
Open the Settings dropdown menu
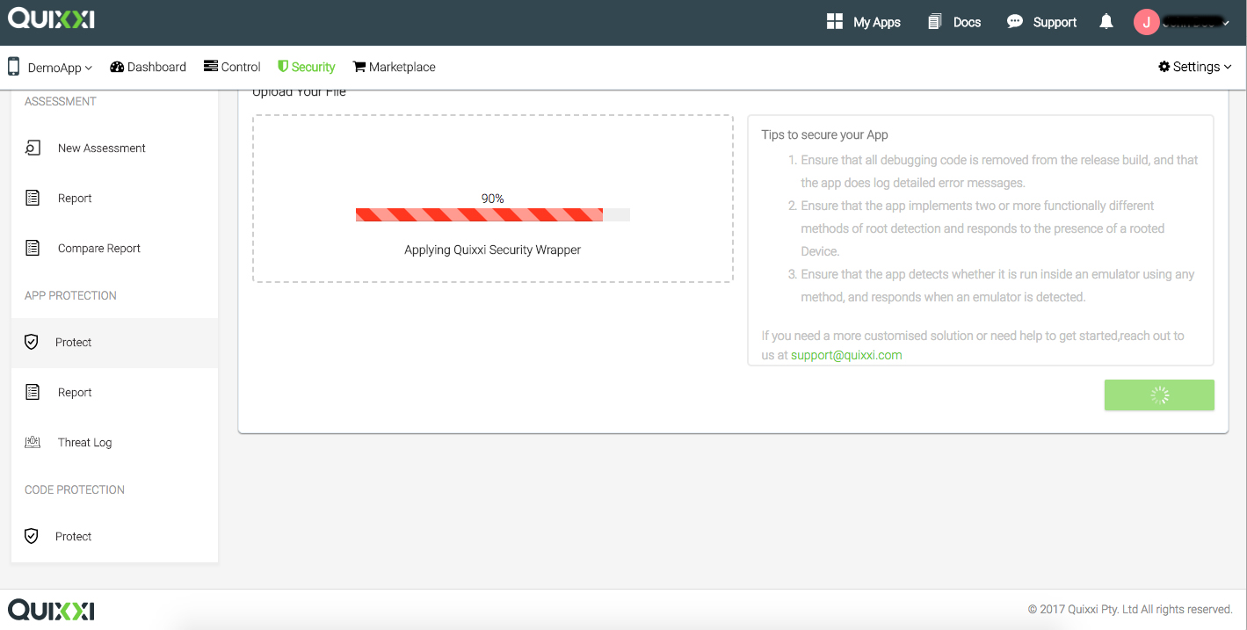(1195, 67)
